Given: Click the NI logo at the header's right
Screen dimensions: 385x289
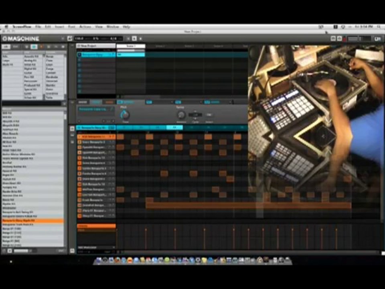Looking at the screenshot, I should [x=378, y=39].
